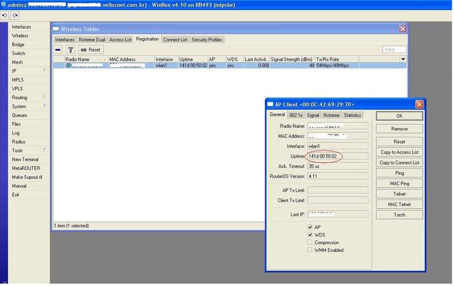The width and height of the screenshot is (454, 286).
Task: Expand the System submenu arrow
Action: click(x=45, y=106)
